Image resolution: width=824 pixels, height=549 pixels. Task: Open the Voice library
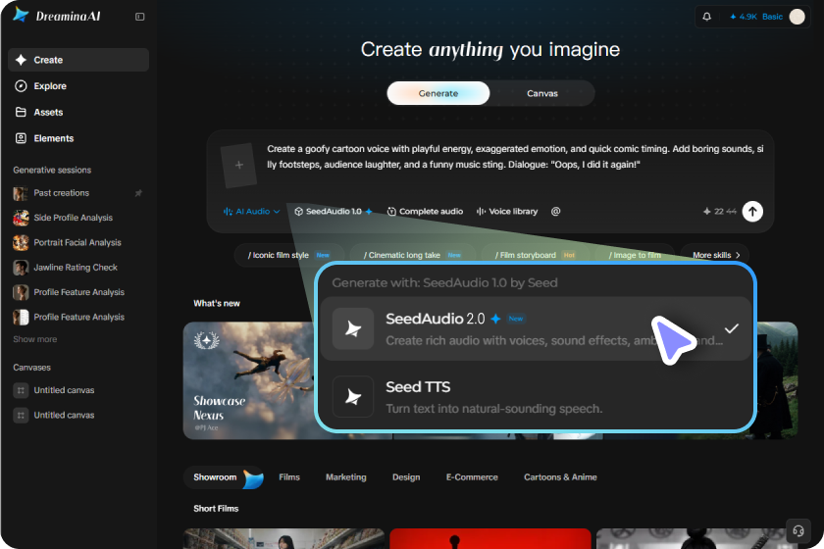506,212
